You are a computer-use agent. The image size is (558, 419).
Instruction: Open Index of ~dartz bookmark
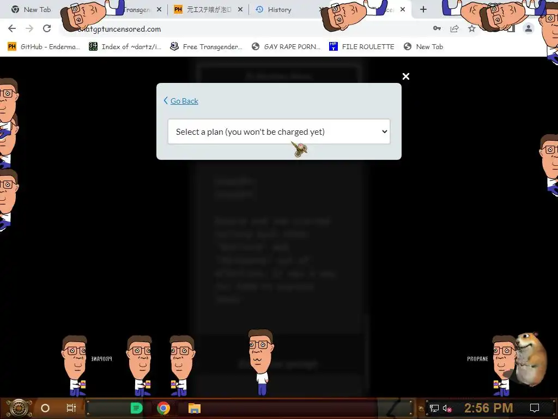125,47
